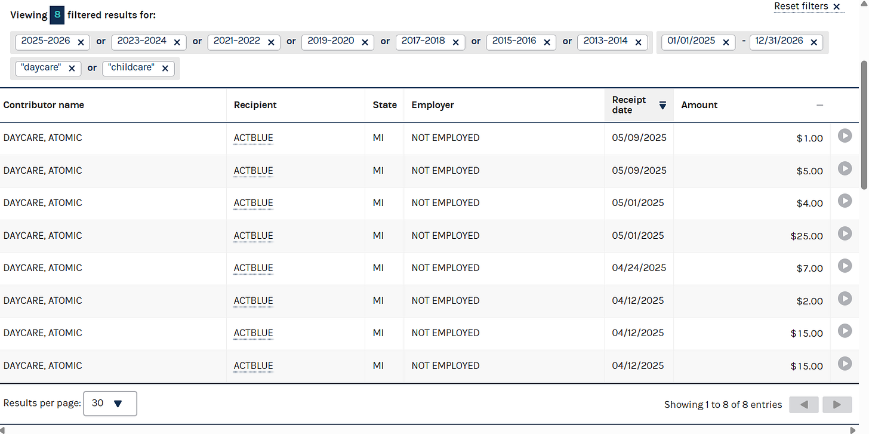The height and width of the screenshot is (434, 869).
Task: Remove the 2013–2014 filter tag
Action: point(638,42)
